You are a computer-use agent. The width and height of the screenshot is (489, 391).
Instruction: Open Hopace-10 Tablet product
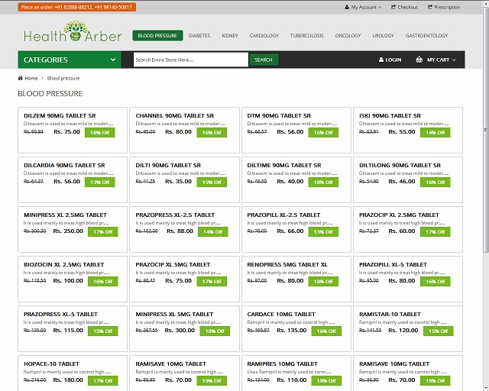pos(51,364)
